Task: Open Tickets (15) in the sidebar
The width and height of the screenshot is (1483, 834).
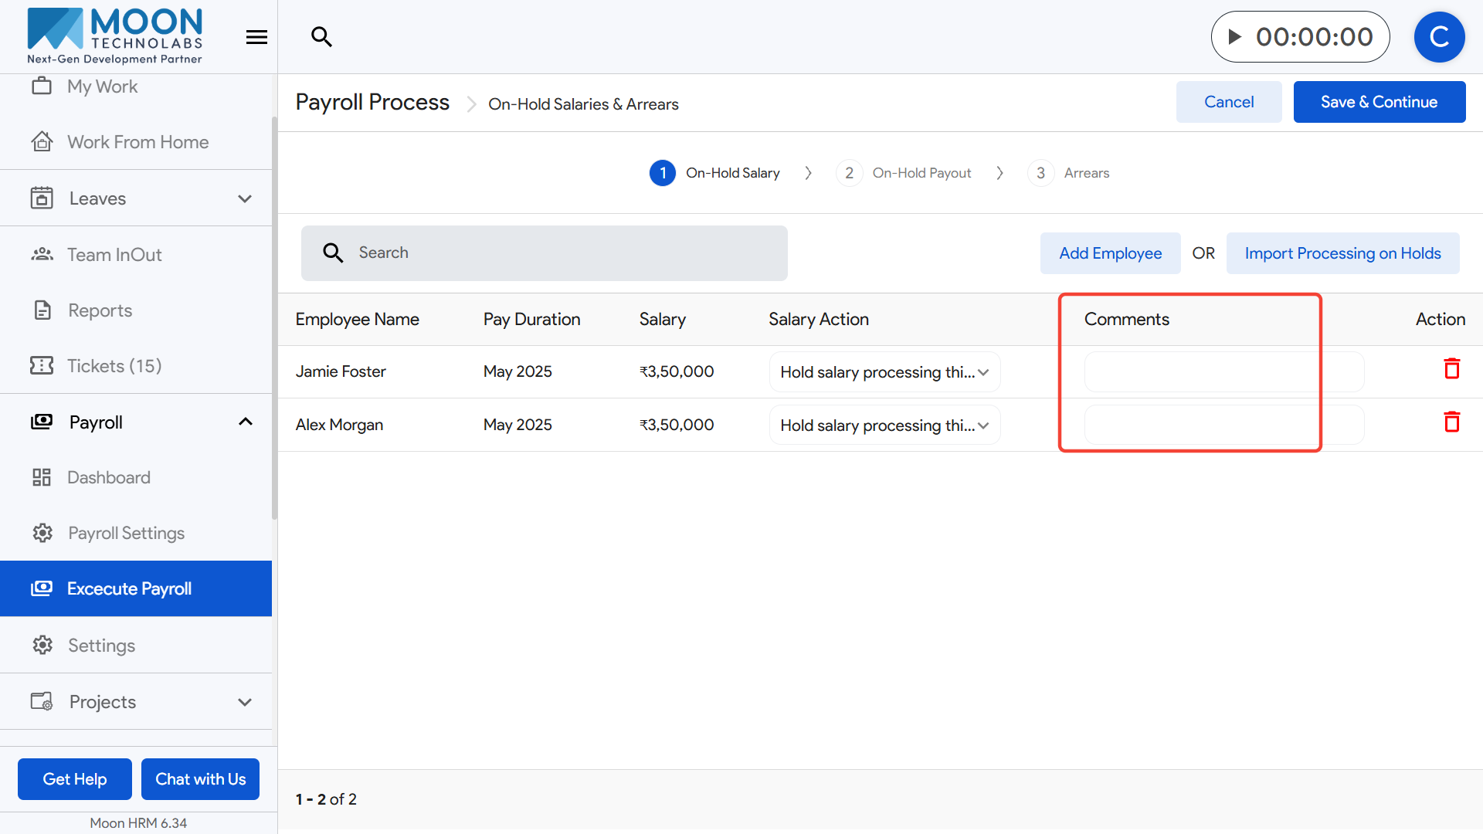Action: click(x=114, y=366)
